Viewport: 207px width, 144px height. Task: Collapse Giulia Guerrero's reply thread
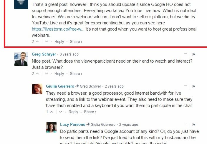186,86
